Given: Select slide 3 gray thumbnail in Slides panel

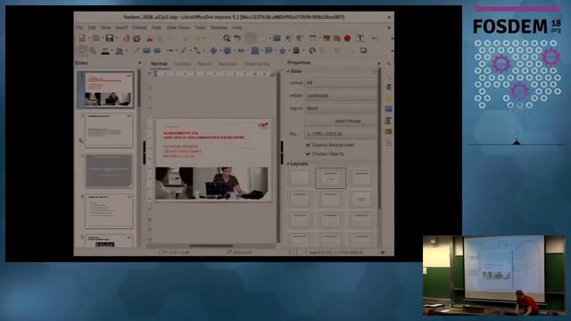Looking at the screenshot, I should coord(109,170).
